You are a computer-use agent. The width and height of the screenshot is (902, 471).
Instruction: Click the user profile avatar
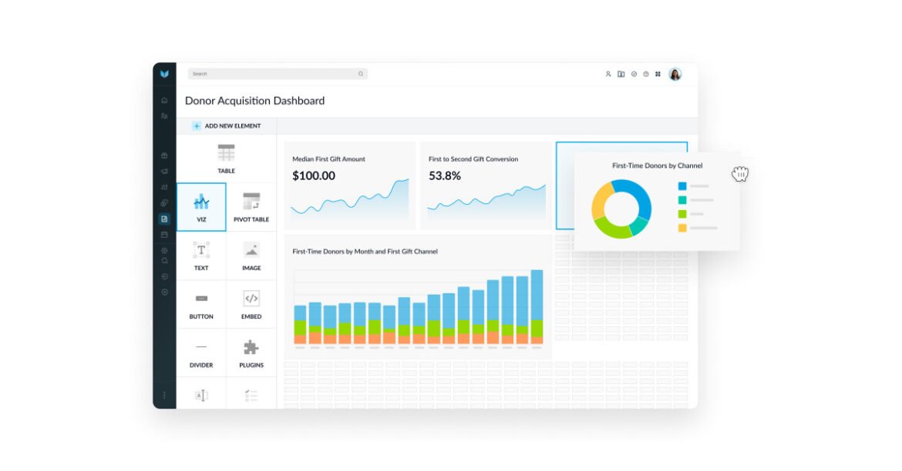[675, 74]
